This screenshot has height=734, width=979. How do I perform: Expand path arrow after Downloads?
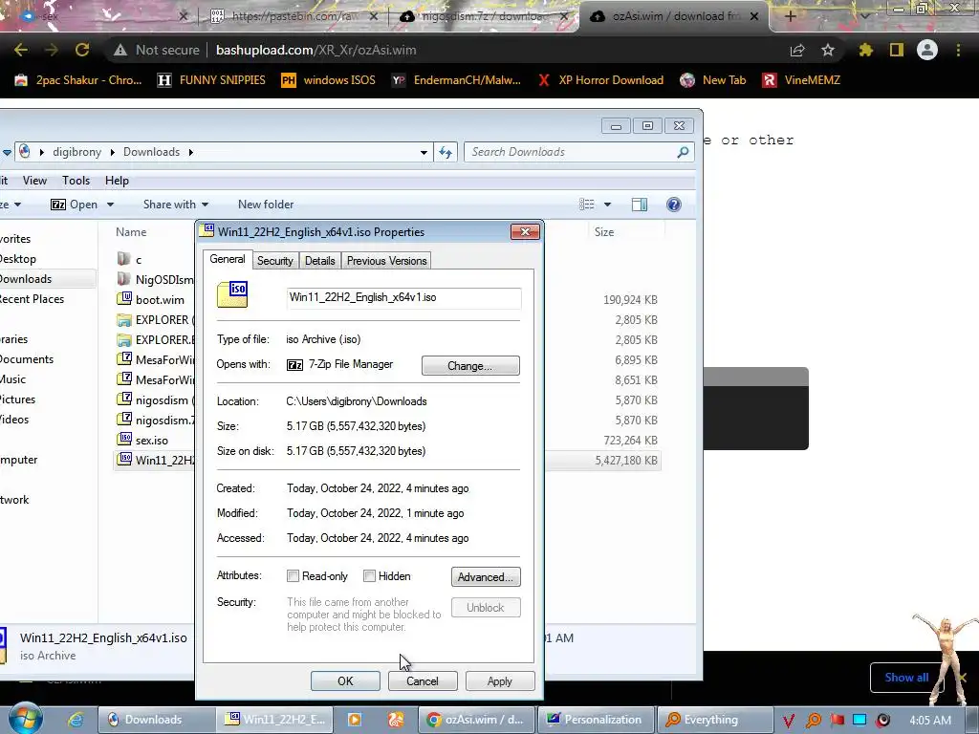(190, 152)
